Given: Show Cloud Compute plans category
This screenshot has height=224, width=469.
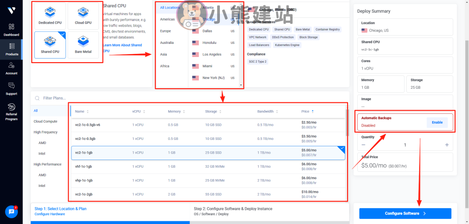Looking at the screenshot, I should tap(45, 121).
